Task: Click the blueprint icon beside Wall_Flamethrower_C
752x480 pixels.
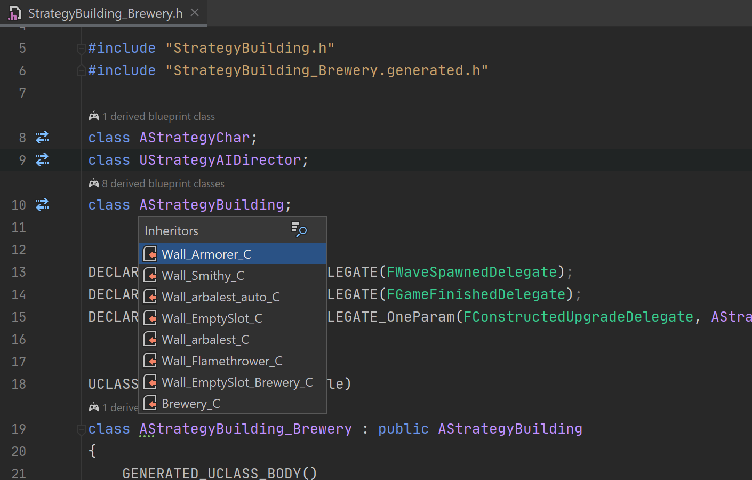Action: pos(151,361)
